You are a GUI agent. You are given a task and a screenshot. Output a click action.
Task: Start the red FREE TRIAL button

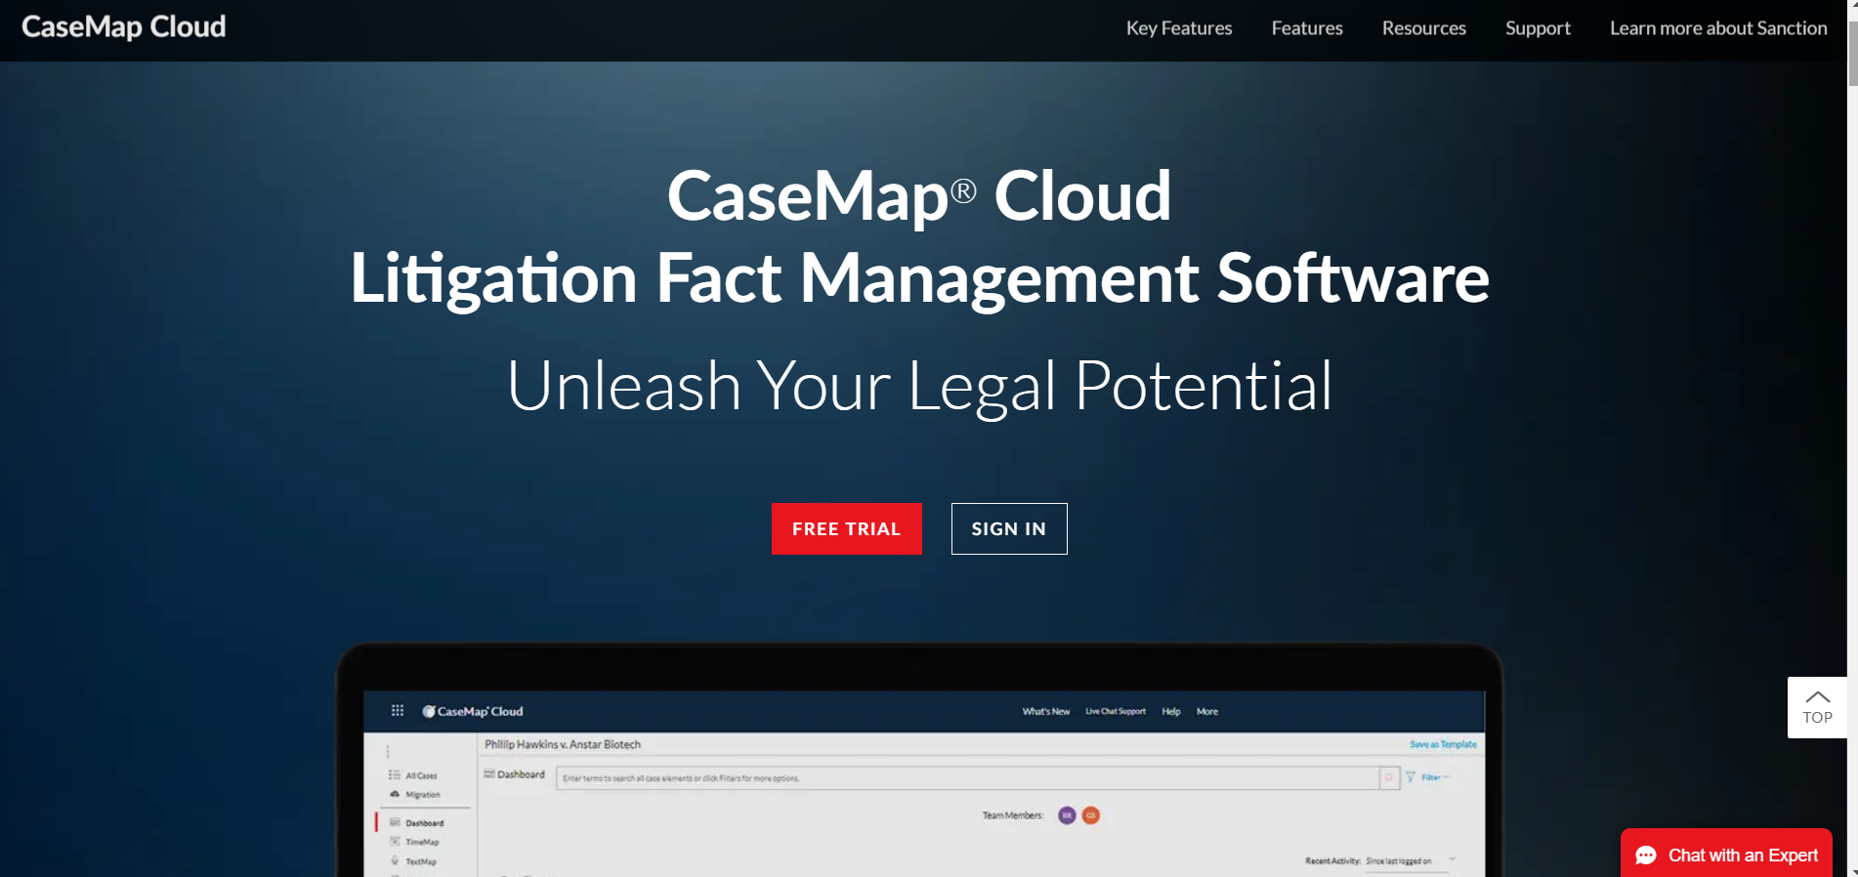[x=847, y=528]
